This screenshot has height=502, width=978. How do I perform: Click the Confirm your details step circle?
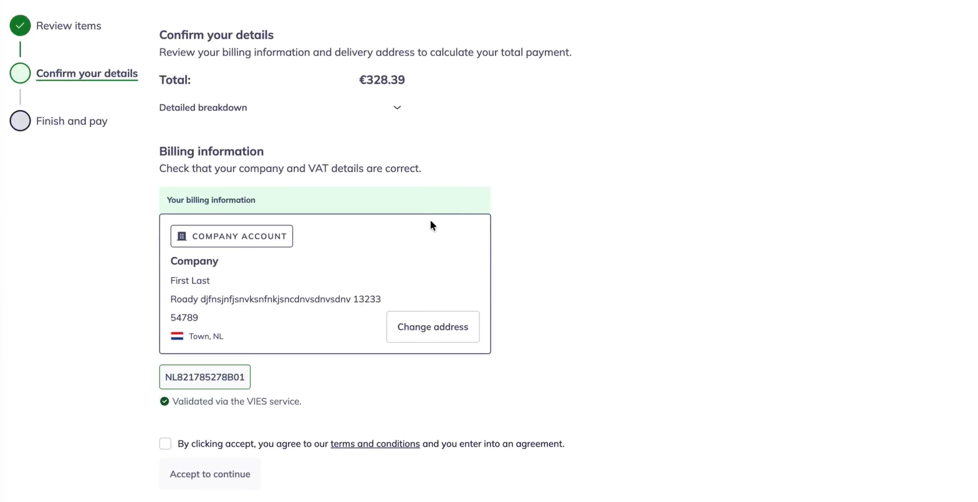coord(20,73)
